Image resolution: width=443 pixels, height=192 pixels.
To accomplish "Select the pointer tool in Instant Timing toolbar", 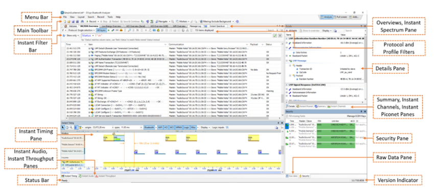I will click(63, 127).
